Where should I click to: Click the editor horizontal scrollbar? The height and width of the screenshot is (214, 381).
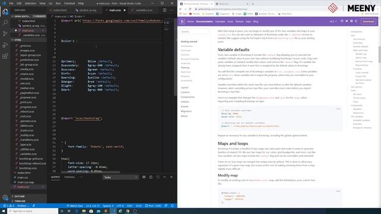(x=90, y=172)
